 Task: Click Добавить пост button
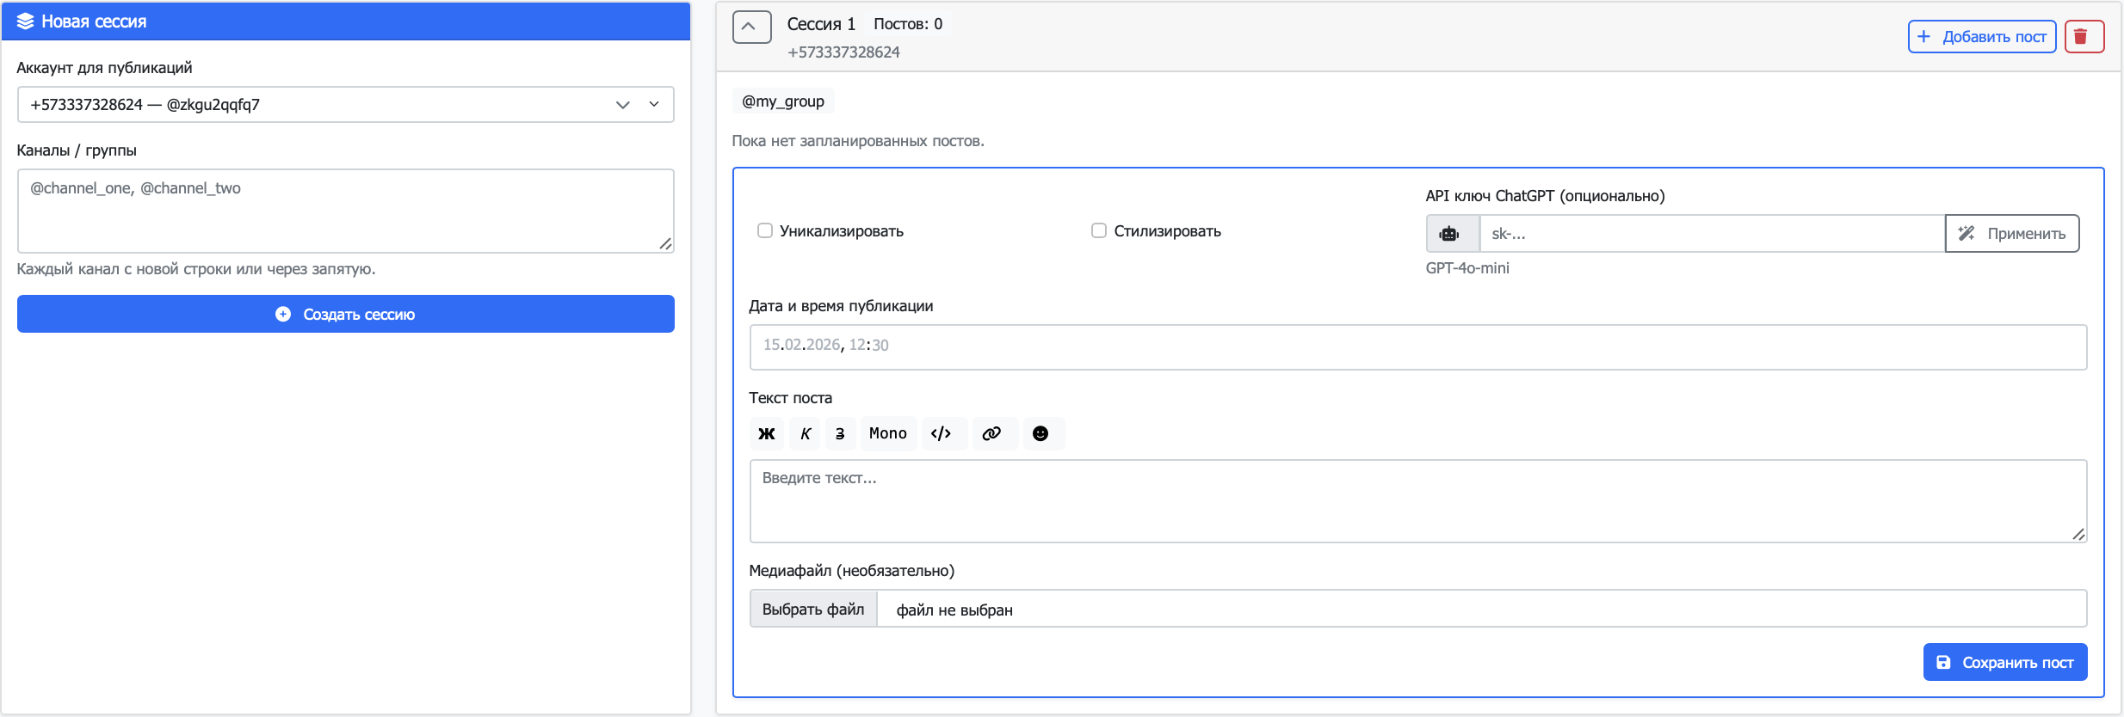1982,37
